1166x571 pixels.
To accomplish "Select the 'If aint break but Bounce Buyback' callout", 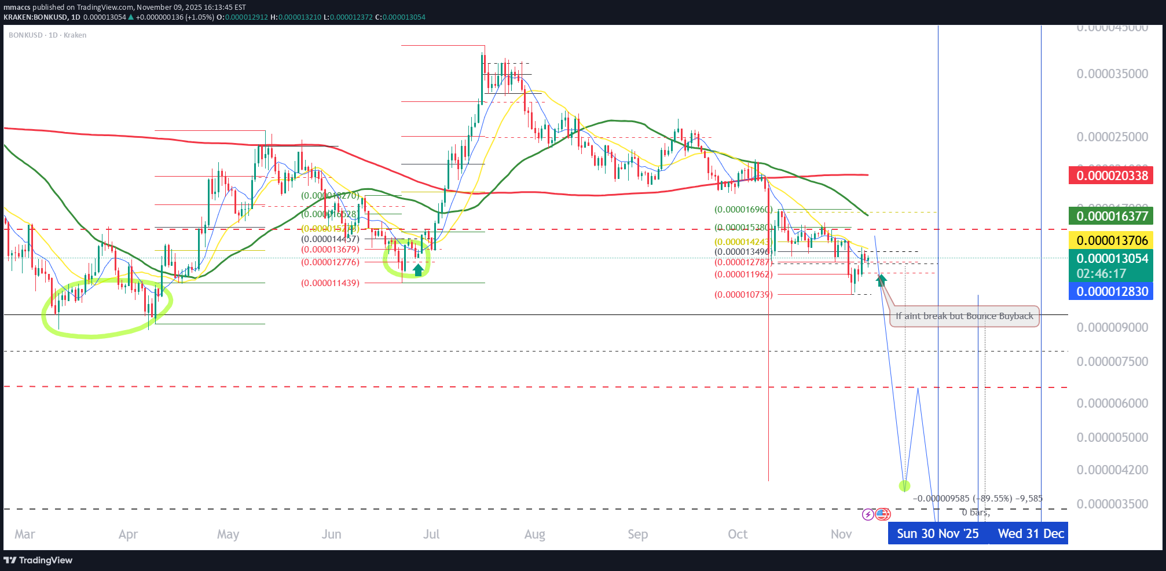I will point(964,316).
